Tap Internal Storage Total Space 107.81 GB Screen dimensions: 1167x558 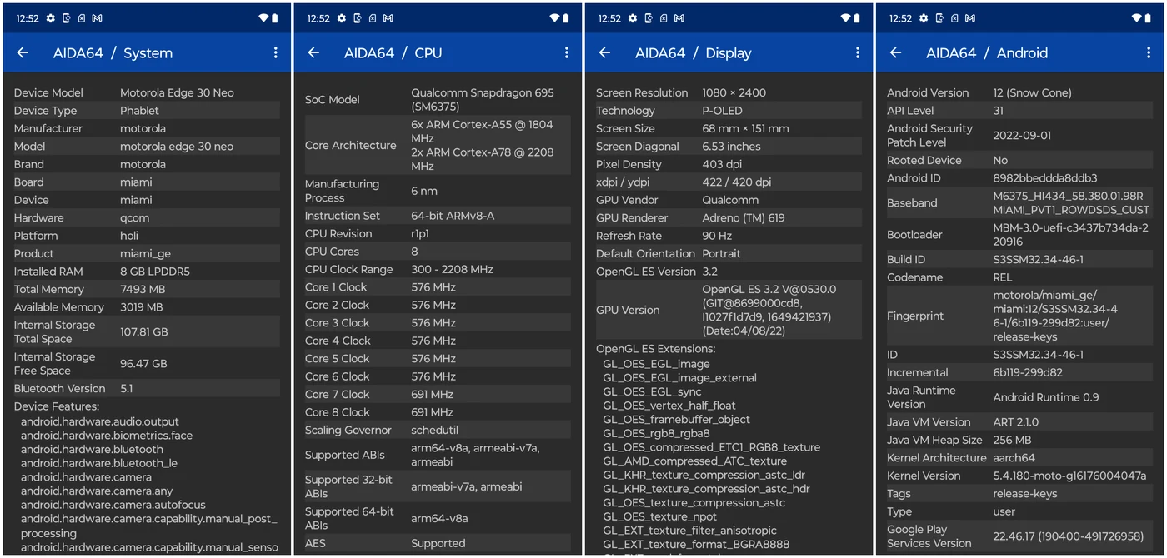click(x=145, y=331)
